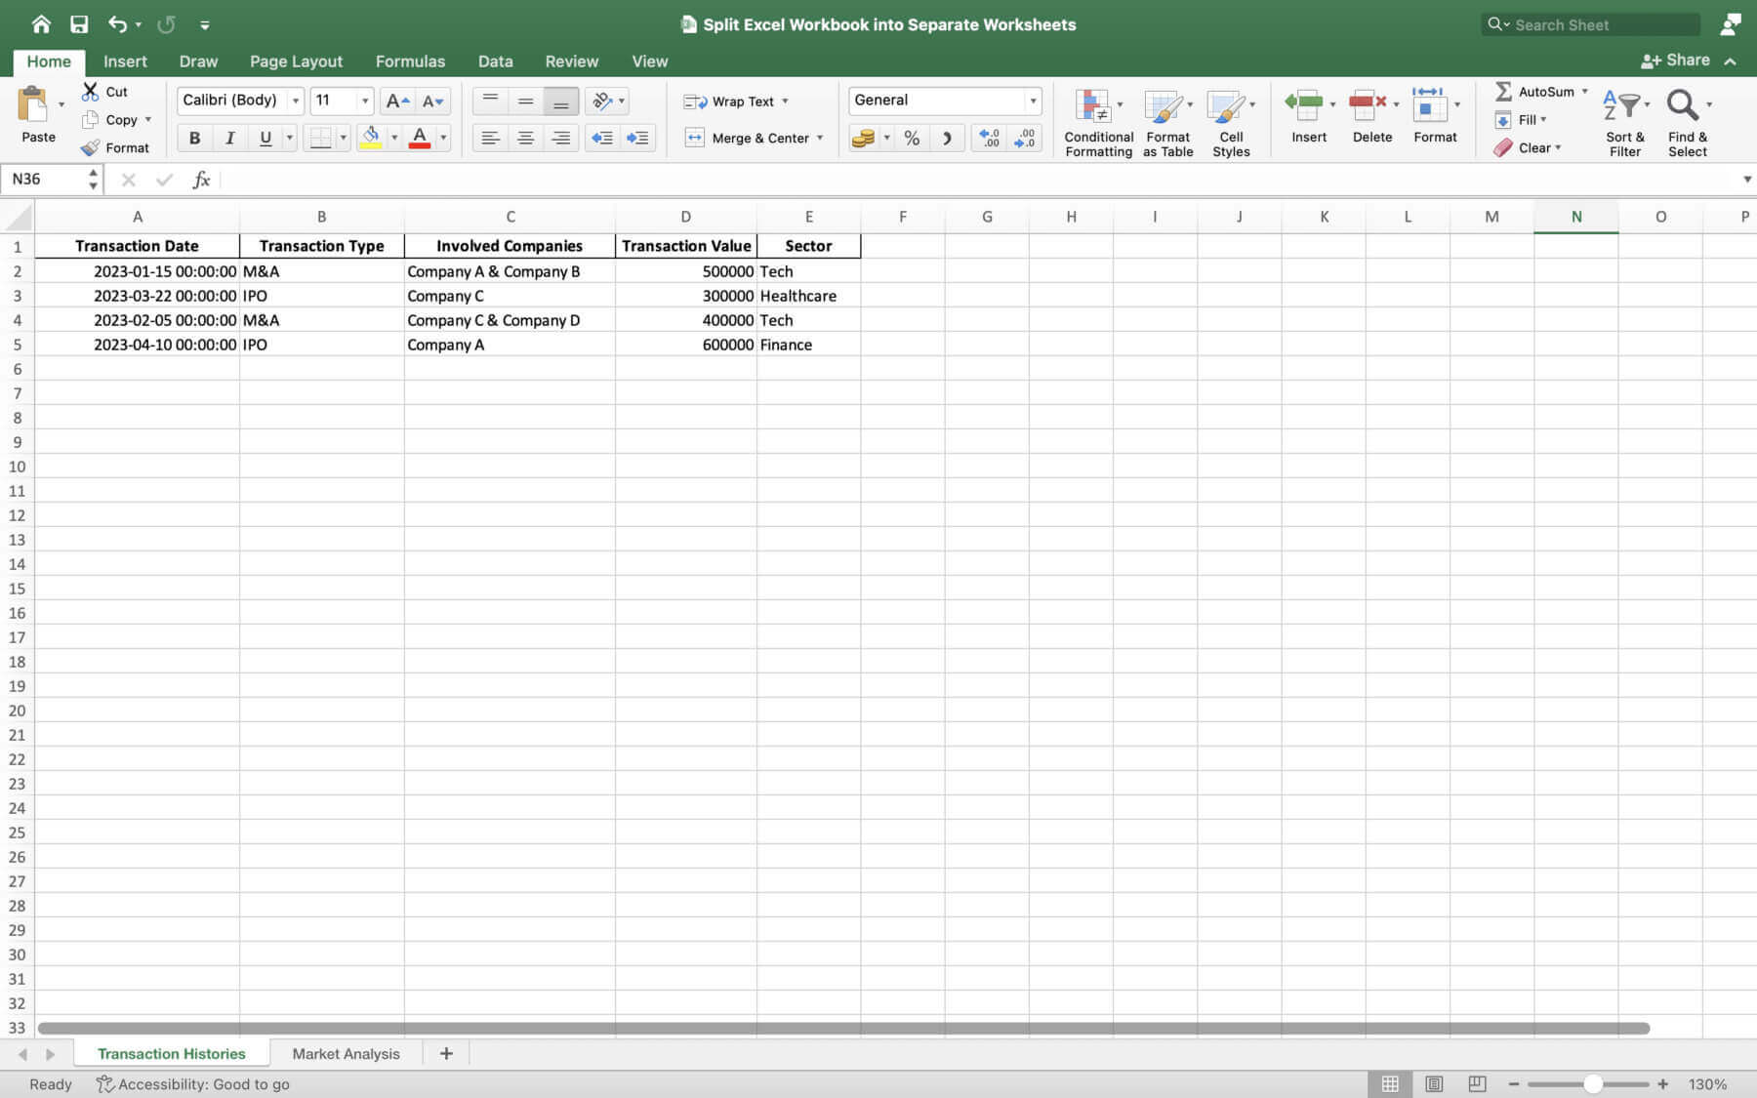This screenshot has width=1757, height=1098.
Task: Toggle bottom vertical alignment
Action: click(x=560, y=101)
